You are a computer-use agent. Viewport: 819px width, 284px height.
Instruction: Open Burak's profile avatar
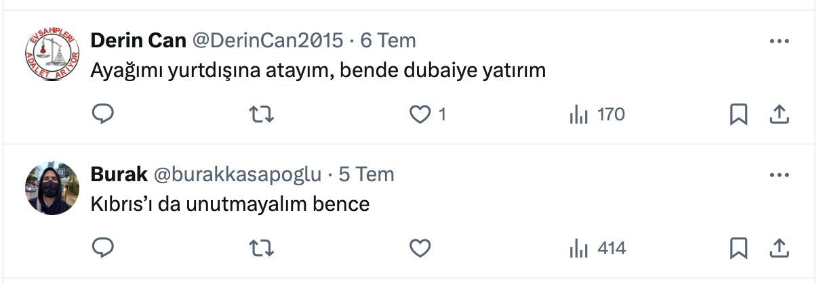pos(52,188)
